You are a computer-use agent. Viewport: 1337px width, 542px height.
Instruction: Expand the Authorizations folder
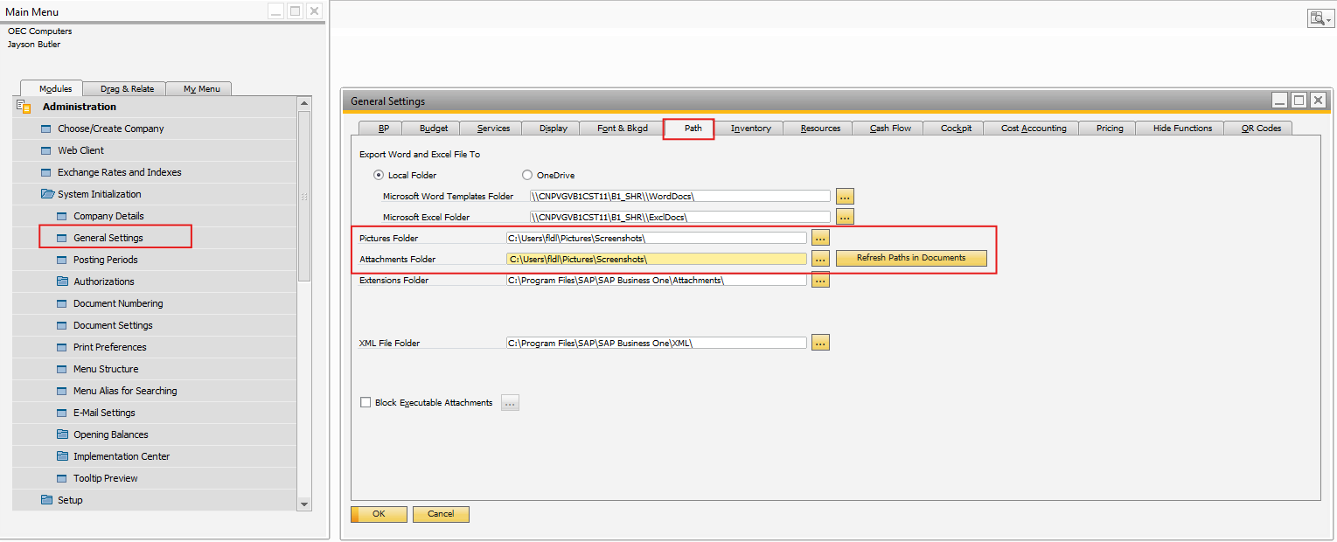click(x=62, y=281)
